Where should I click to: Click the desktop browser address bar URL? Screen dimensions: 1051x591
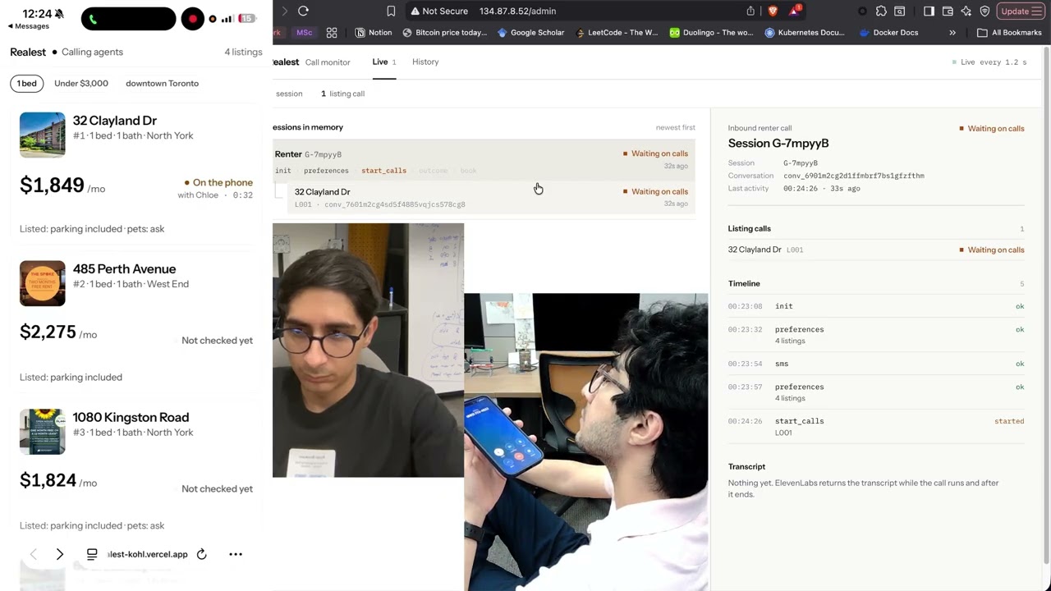coord(517,11)
